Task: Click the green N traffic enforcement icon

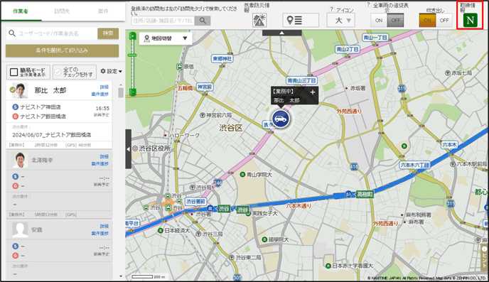Action: (470, 21)
